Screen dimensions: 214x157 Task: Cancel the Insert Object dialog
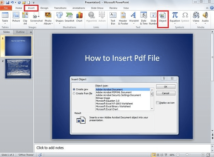[166, 93]
